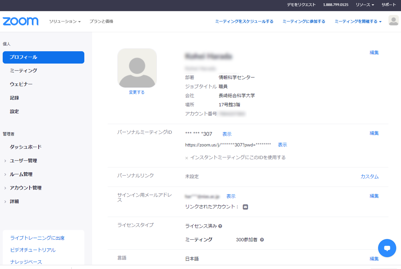Click 表示 next to sign-in email
The image size is (401, 269).
click(x=231, y=196)
